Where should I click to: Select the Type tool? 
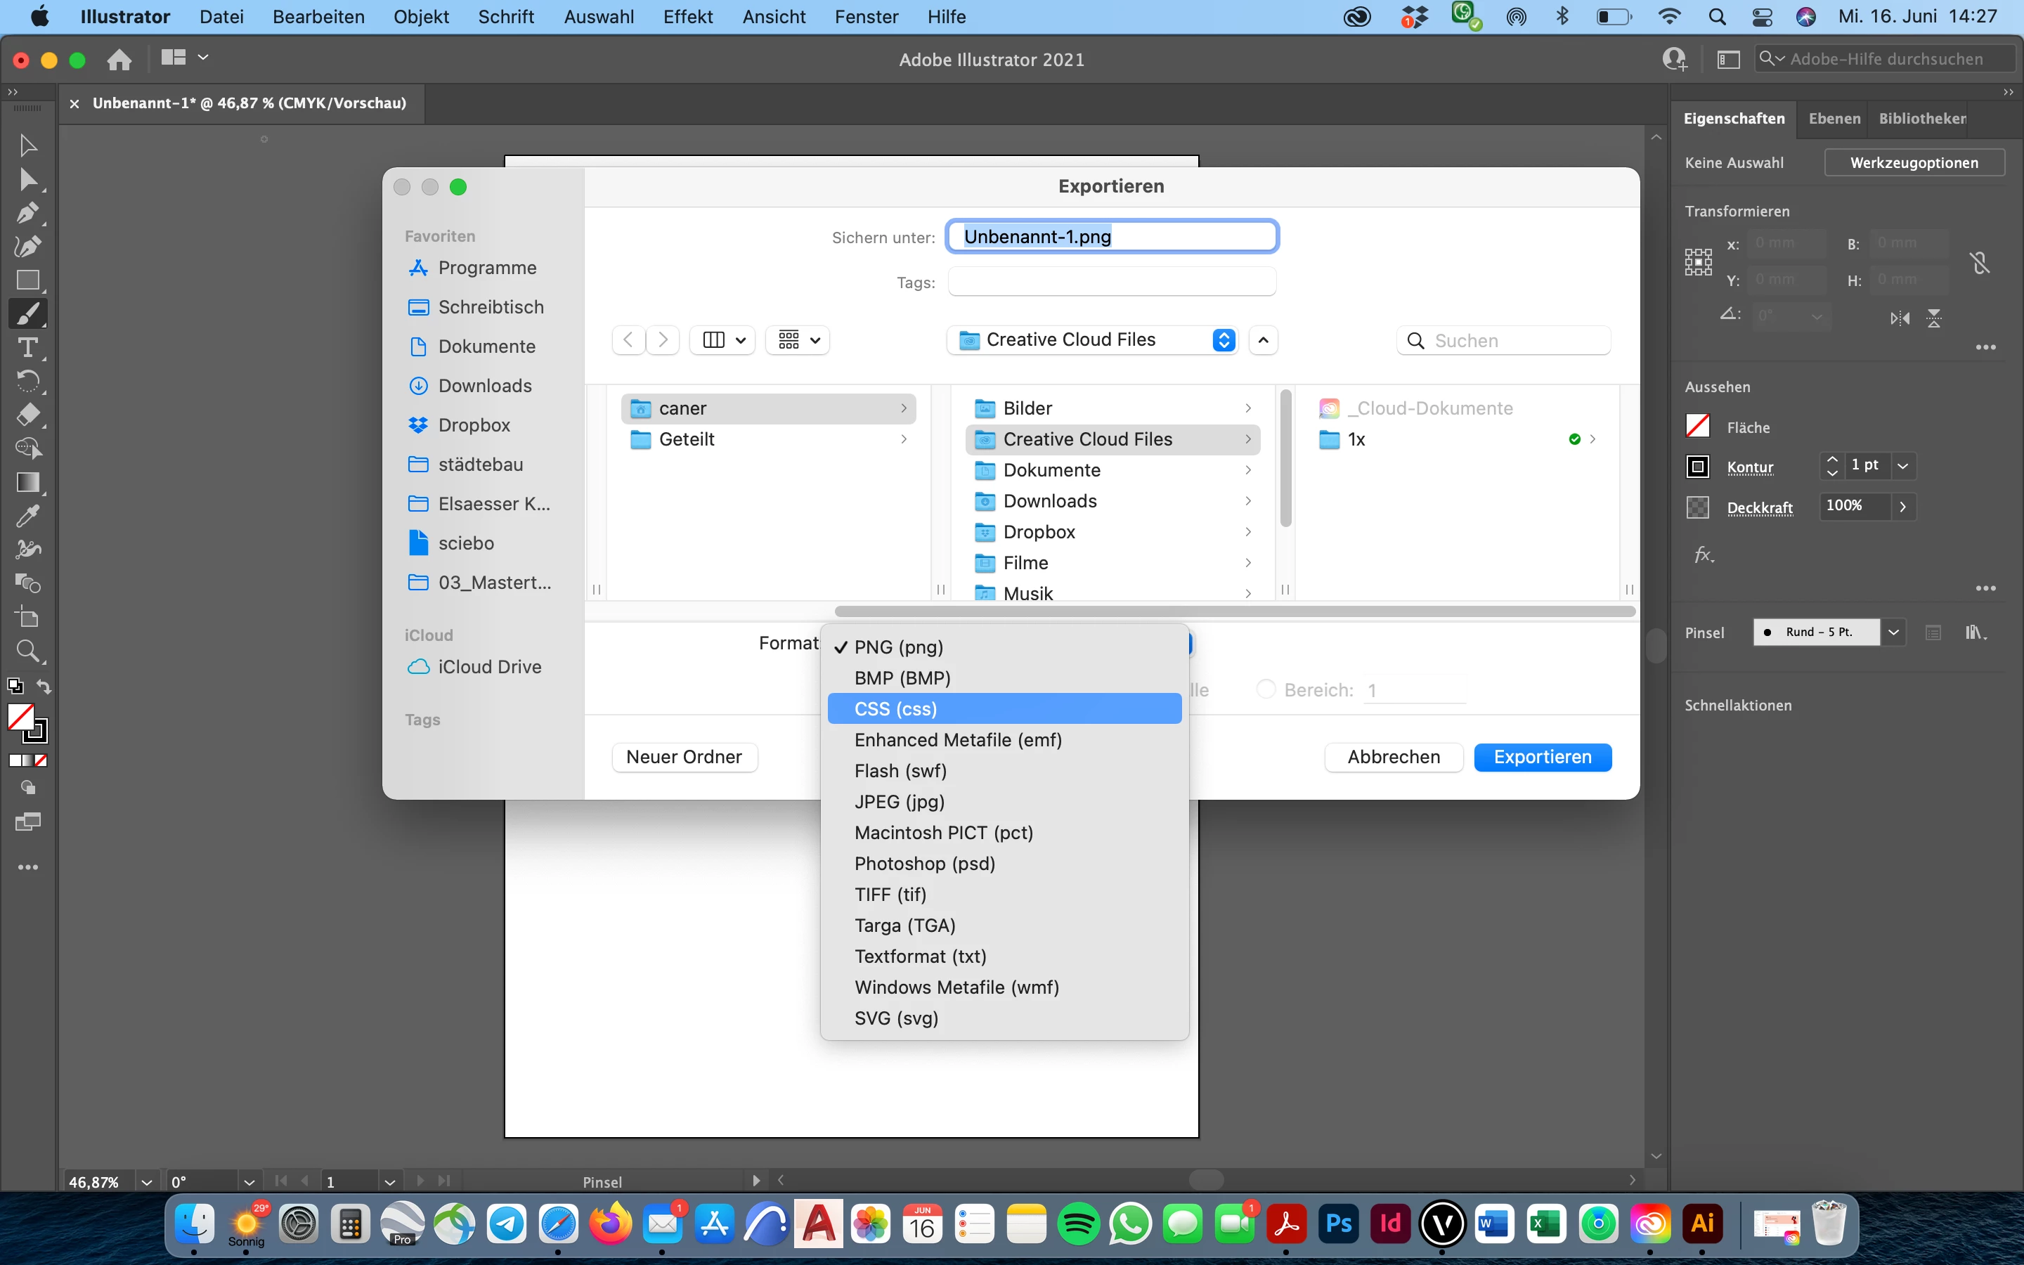coord(27,347)
